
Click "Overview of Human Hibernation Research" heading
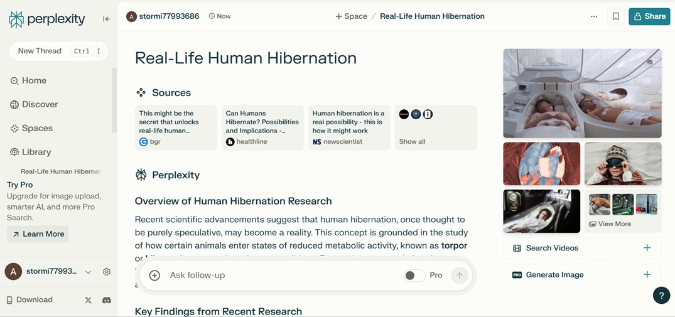[x=234, y=201]
